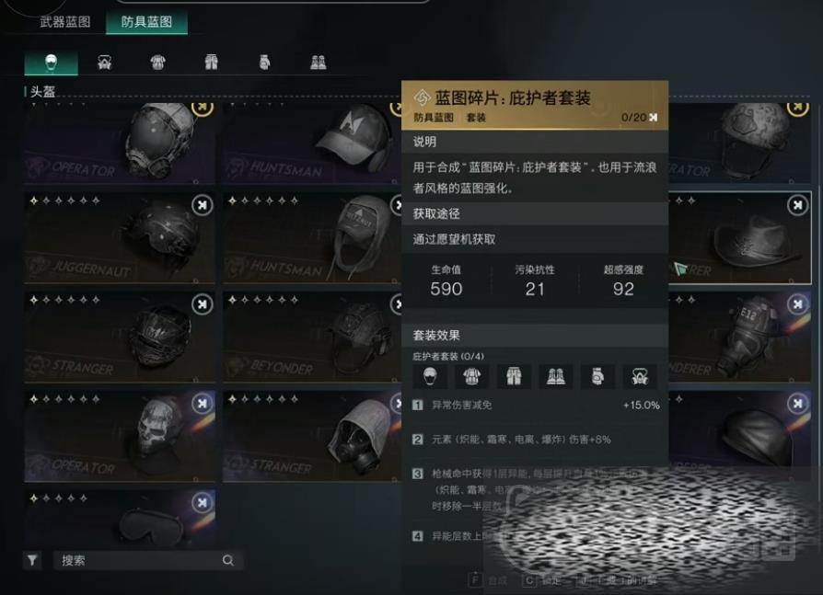Viewport: 823px width, 595px height.
Task: Select the gas mask category icon
Action: [x=104, y=63]
